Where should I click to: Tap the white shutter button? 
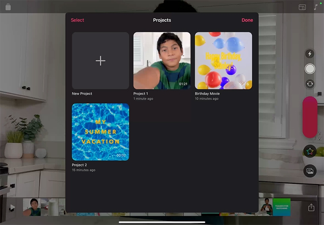click(310, 69)
